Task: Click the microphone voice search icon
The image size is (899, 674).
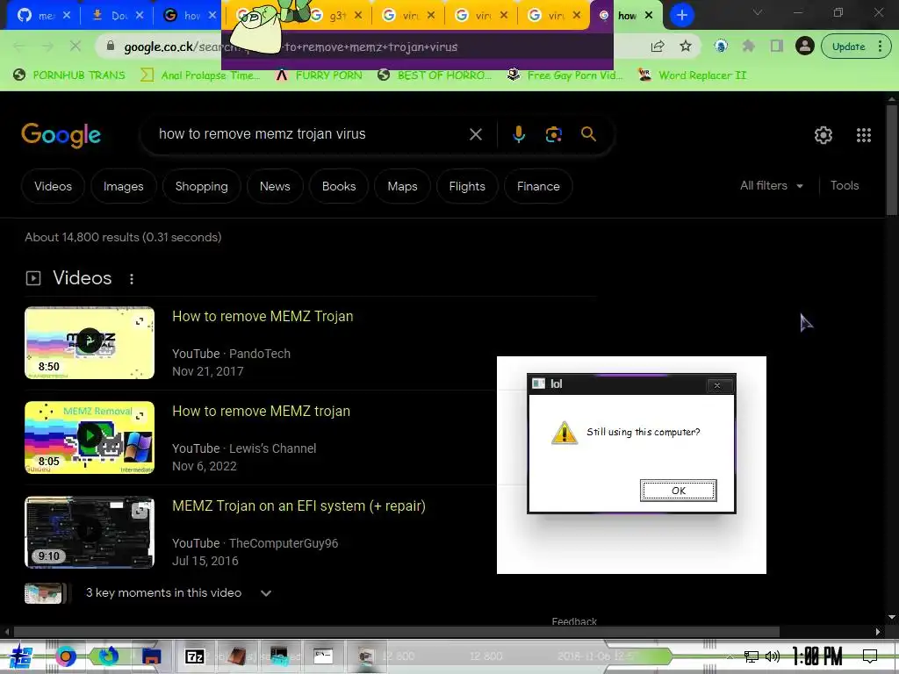Action: [518, 134]
